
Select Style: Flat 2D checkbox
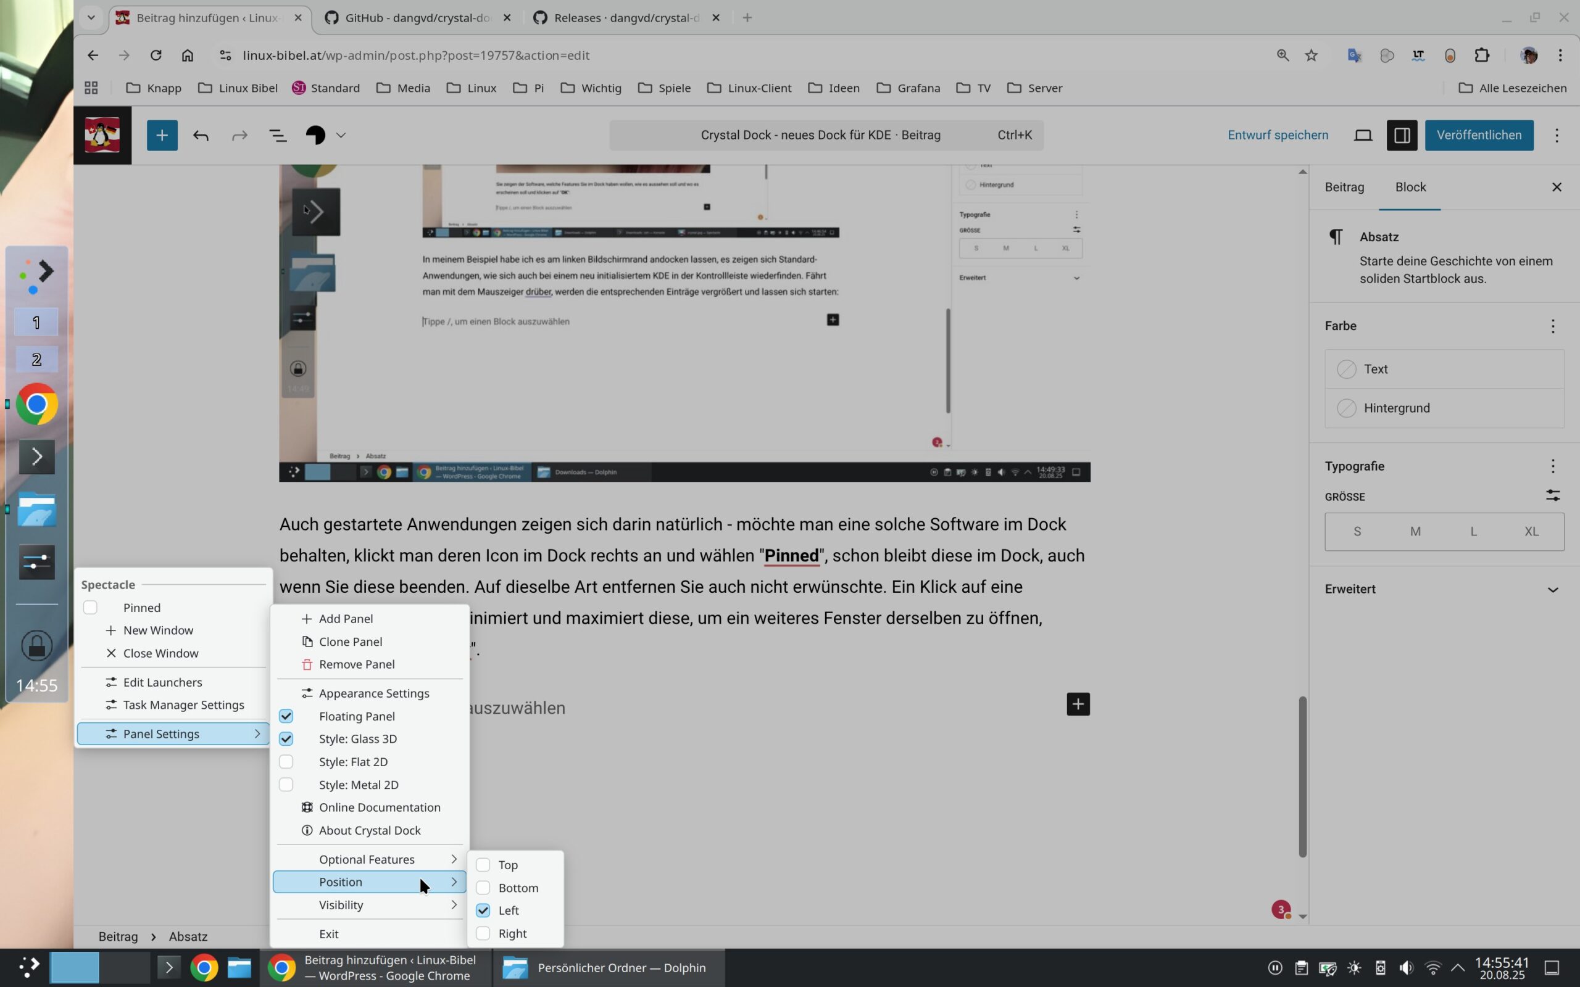point(286,762)
